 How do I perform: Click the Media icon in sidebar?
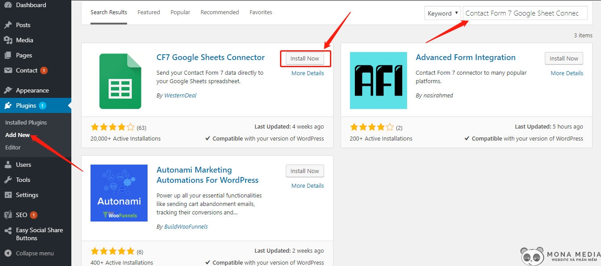click(x=8, y=40)
